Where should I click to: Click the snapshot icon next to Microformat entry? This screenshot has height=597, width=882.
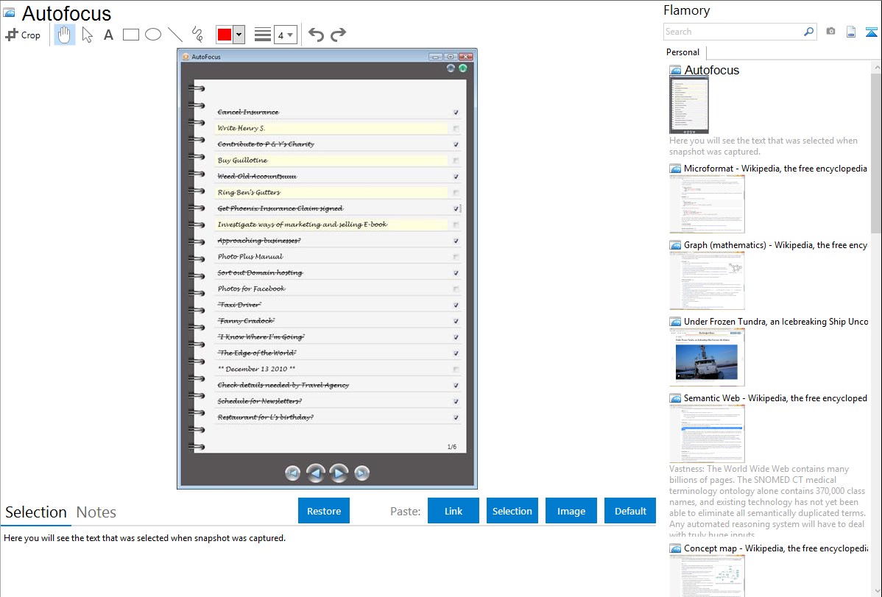pyautogui.click(x=676, y=169)
